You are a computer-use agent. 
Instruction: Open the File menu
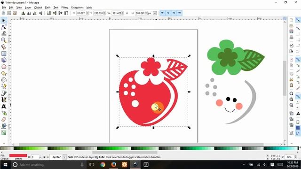coord(4,8)
